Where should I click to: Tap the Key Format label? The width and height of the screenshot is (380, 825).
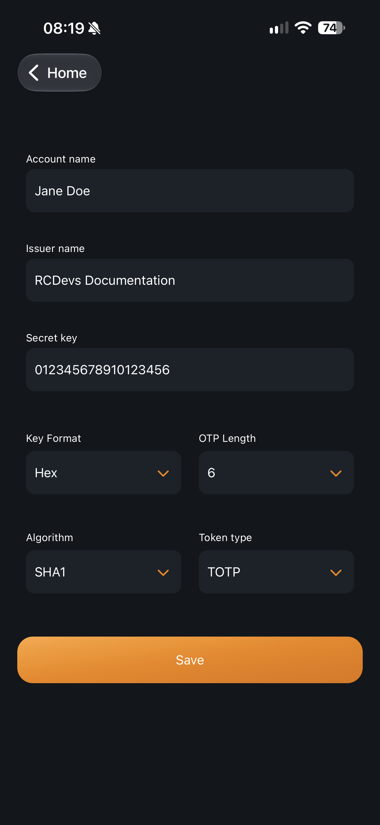(x=54, y=438)
